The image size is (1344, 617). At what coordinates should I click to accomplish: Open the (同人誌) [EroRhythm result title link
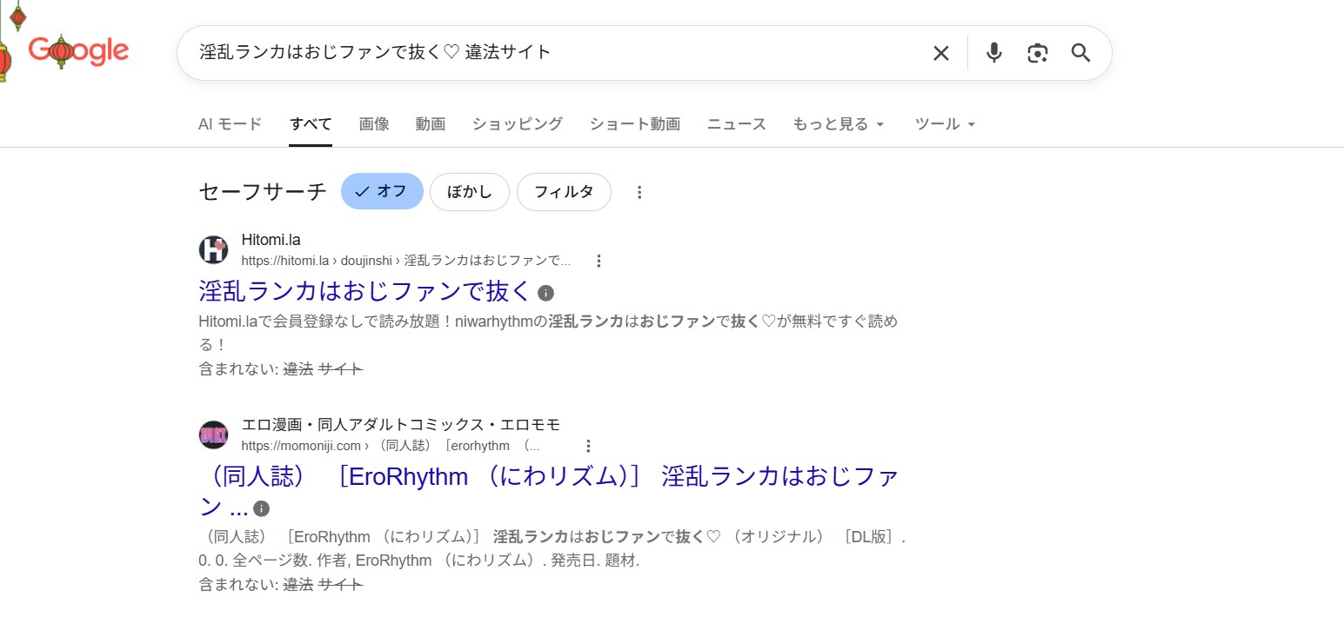[549, 491]
